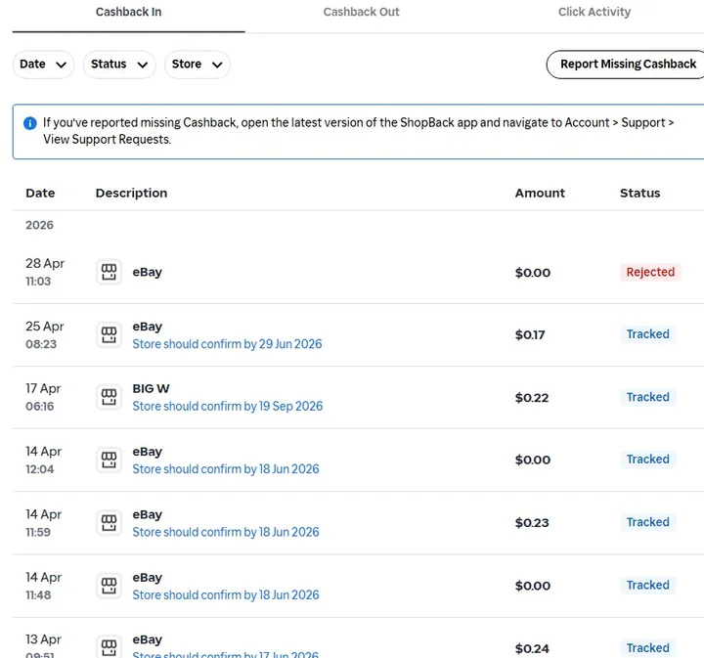Image resolution: width=704 pixels, height=658 pixels.
Task: Click the blue info icon in notice
Action: (x=30, y=123)
